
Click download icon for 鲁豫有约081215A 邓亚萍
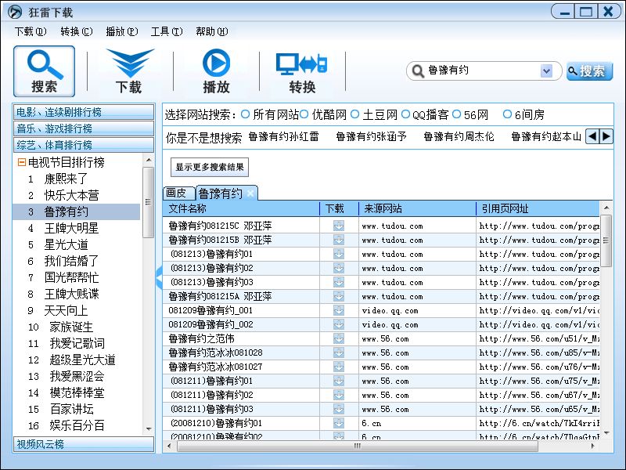coord(339,296)
